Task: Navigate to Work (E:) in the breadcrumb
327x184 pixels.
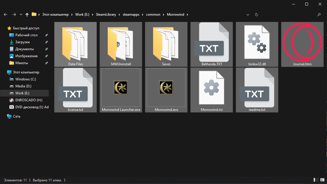Action: click(82, 15)
